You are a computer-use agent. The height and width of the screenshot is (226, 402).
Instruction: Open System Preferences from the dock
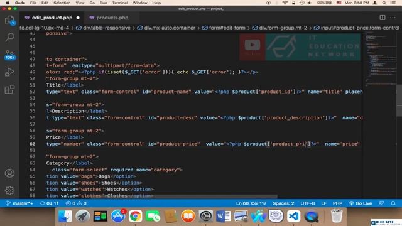[x=205, y=216]
